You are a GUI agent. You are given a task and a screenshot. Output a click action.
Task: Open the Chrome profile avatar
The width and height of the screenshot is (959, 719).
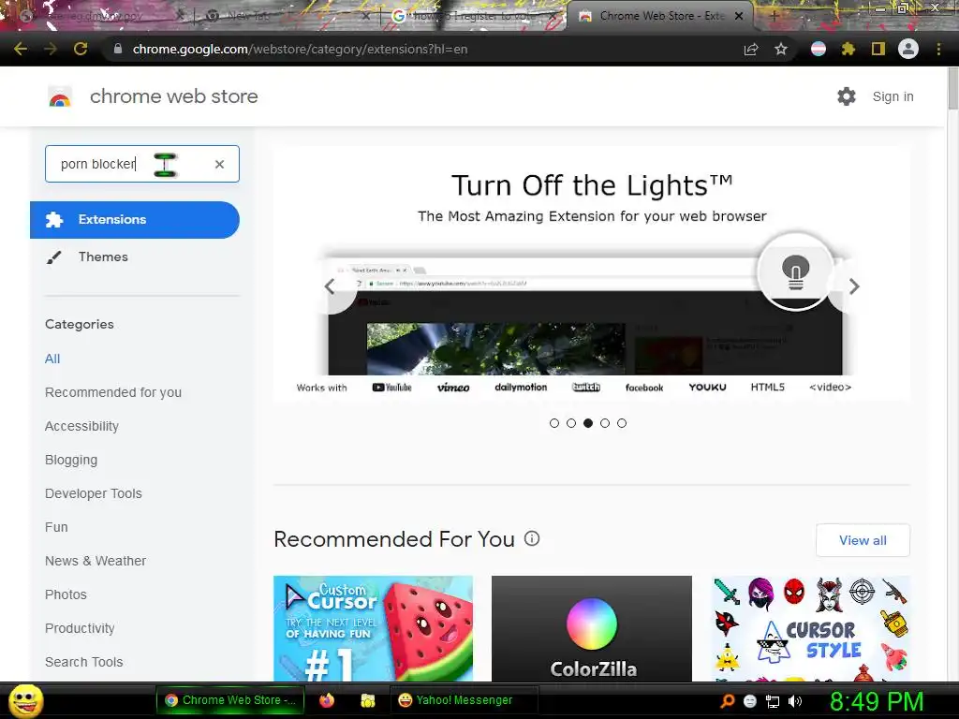(x=908, y=49)
